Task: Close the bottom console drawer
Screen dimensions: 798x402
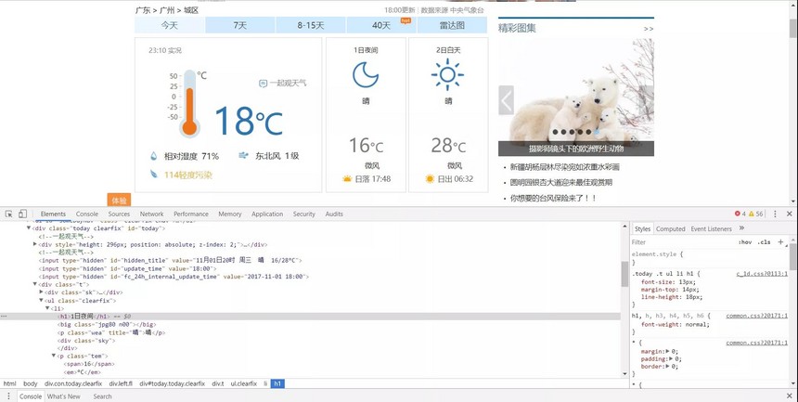Action: (x=790, y=396)
